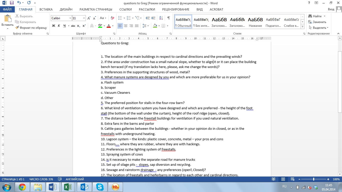Click the Вход sign-in link
The image size is (342, 192).
(331, 9)
